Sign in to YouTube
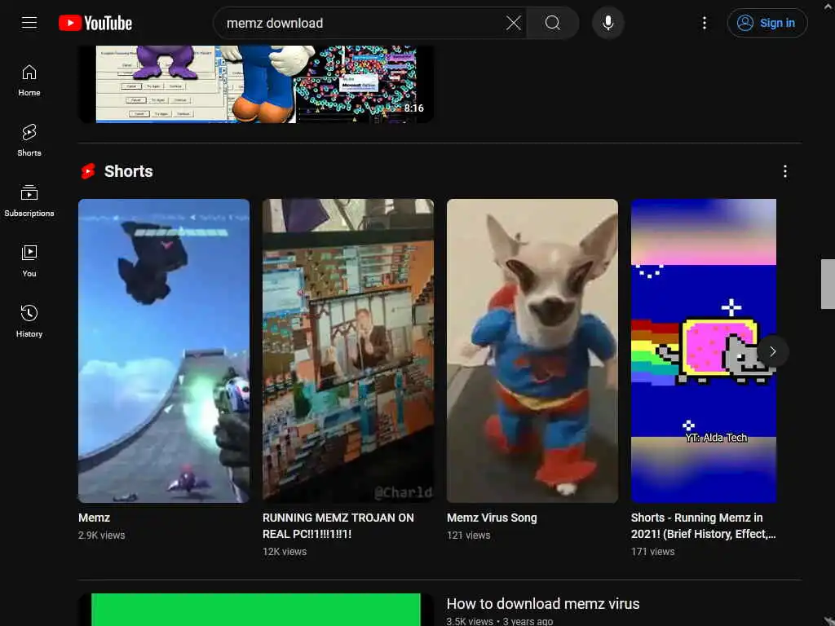The width and height of the screenshot is (835, 626). (x=767, y=23)
